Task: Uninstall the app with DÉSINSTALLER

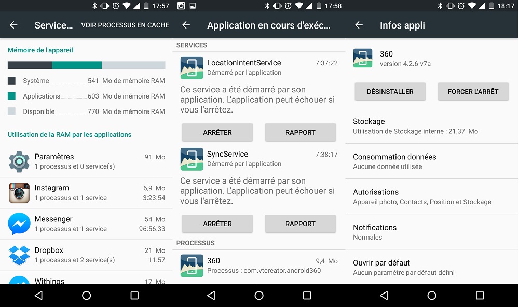Action: point(390,92)
